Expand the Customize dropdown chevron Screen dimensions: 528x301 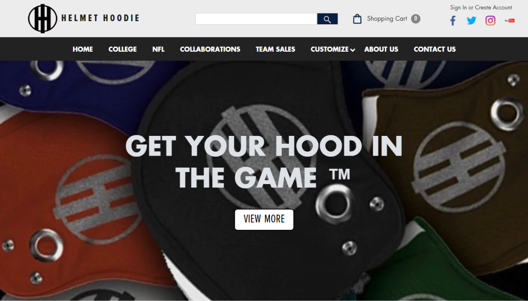353,50
